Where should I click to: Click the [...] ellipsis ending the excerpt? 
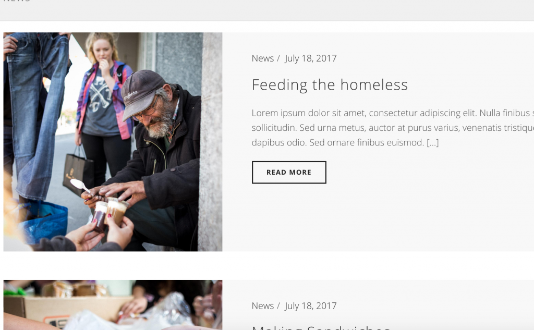[x=432, y=143]
